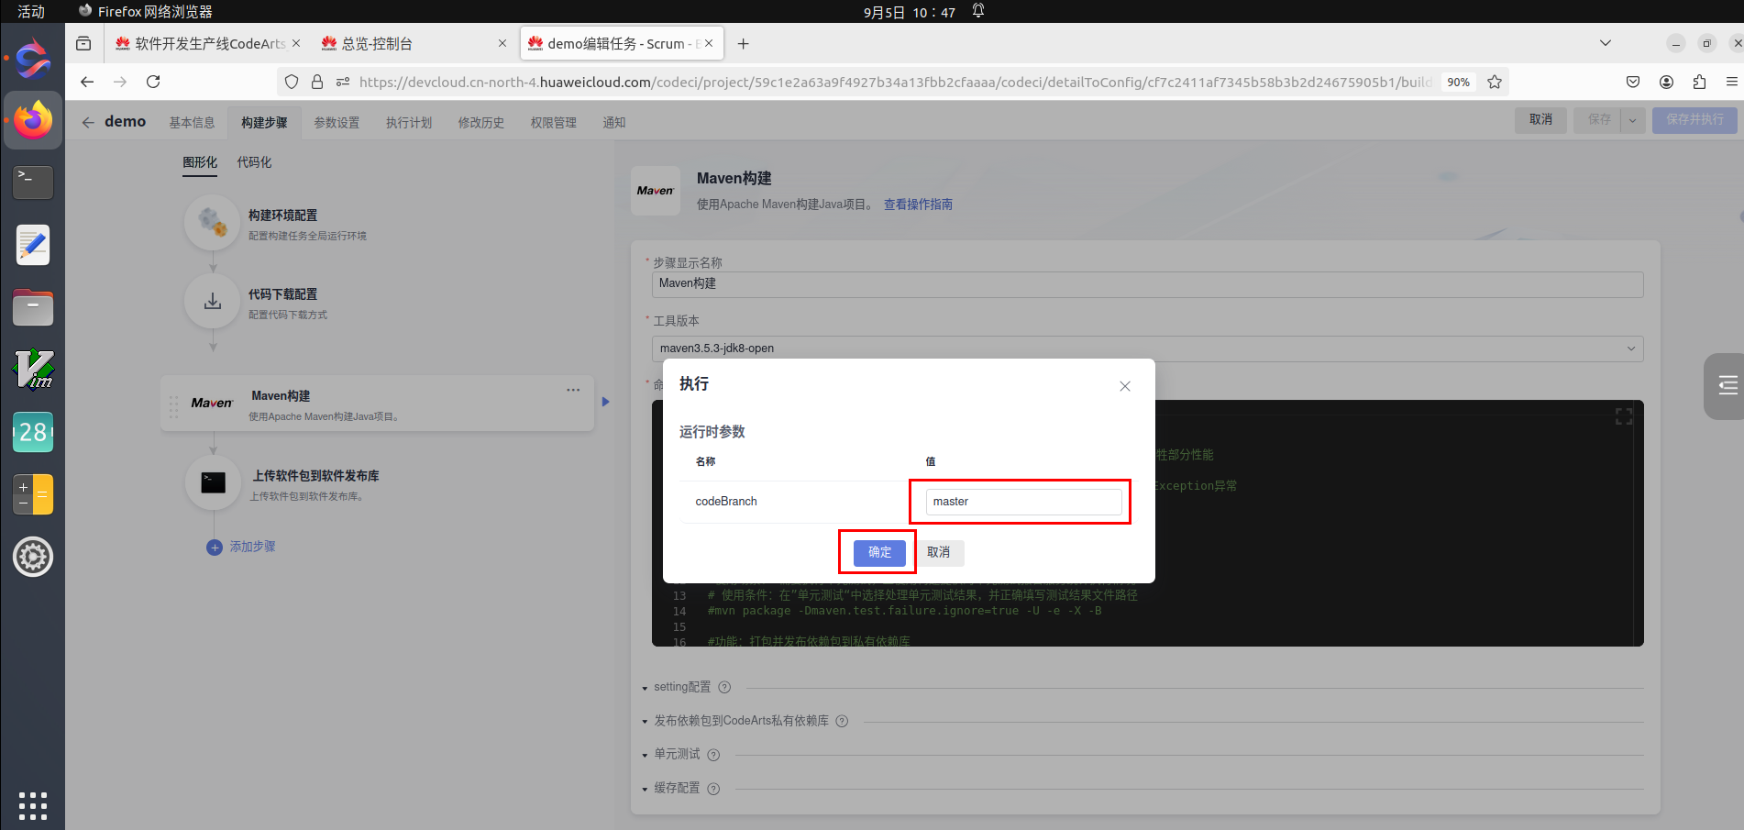This screenshot has height=830, width=1744.
Task: Click the page header 取消 button
Action: (x=1540, y=120)
